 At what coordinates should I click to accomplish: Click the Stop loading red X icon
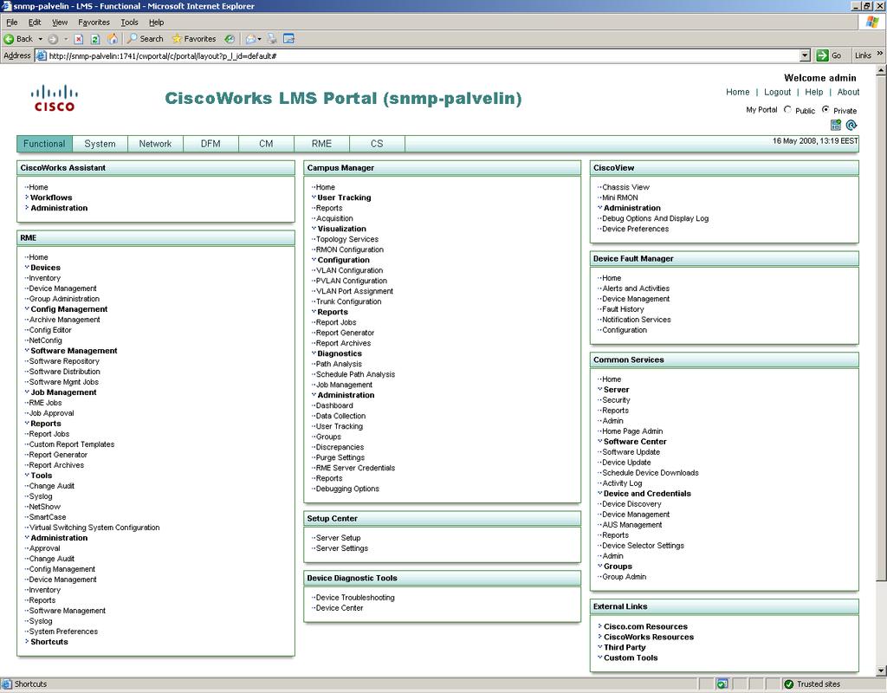[x=79, y=39]
